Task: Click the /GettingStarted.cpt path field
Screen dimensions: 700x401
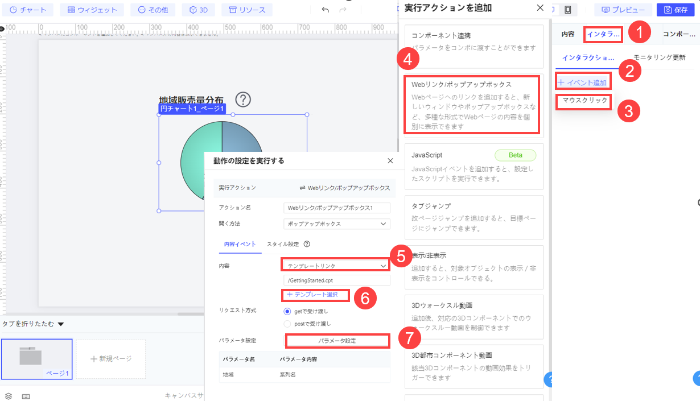Action: (337, 280)
